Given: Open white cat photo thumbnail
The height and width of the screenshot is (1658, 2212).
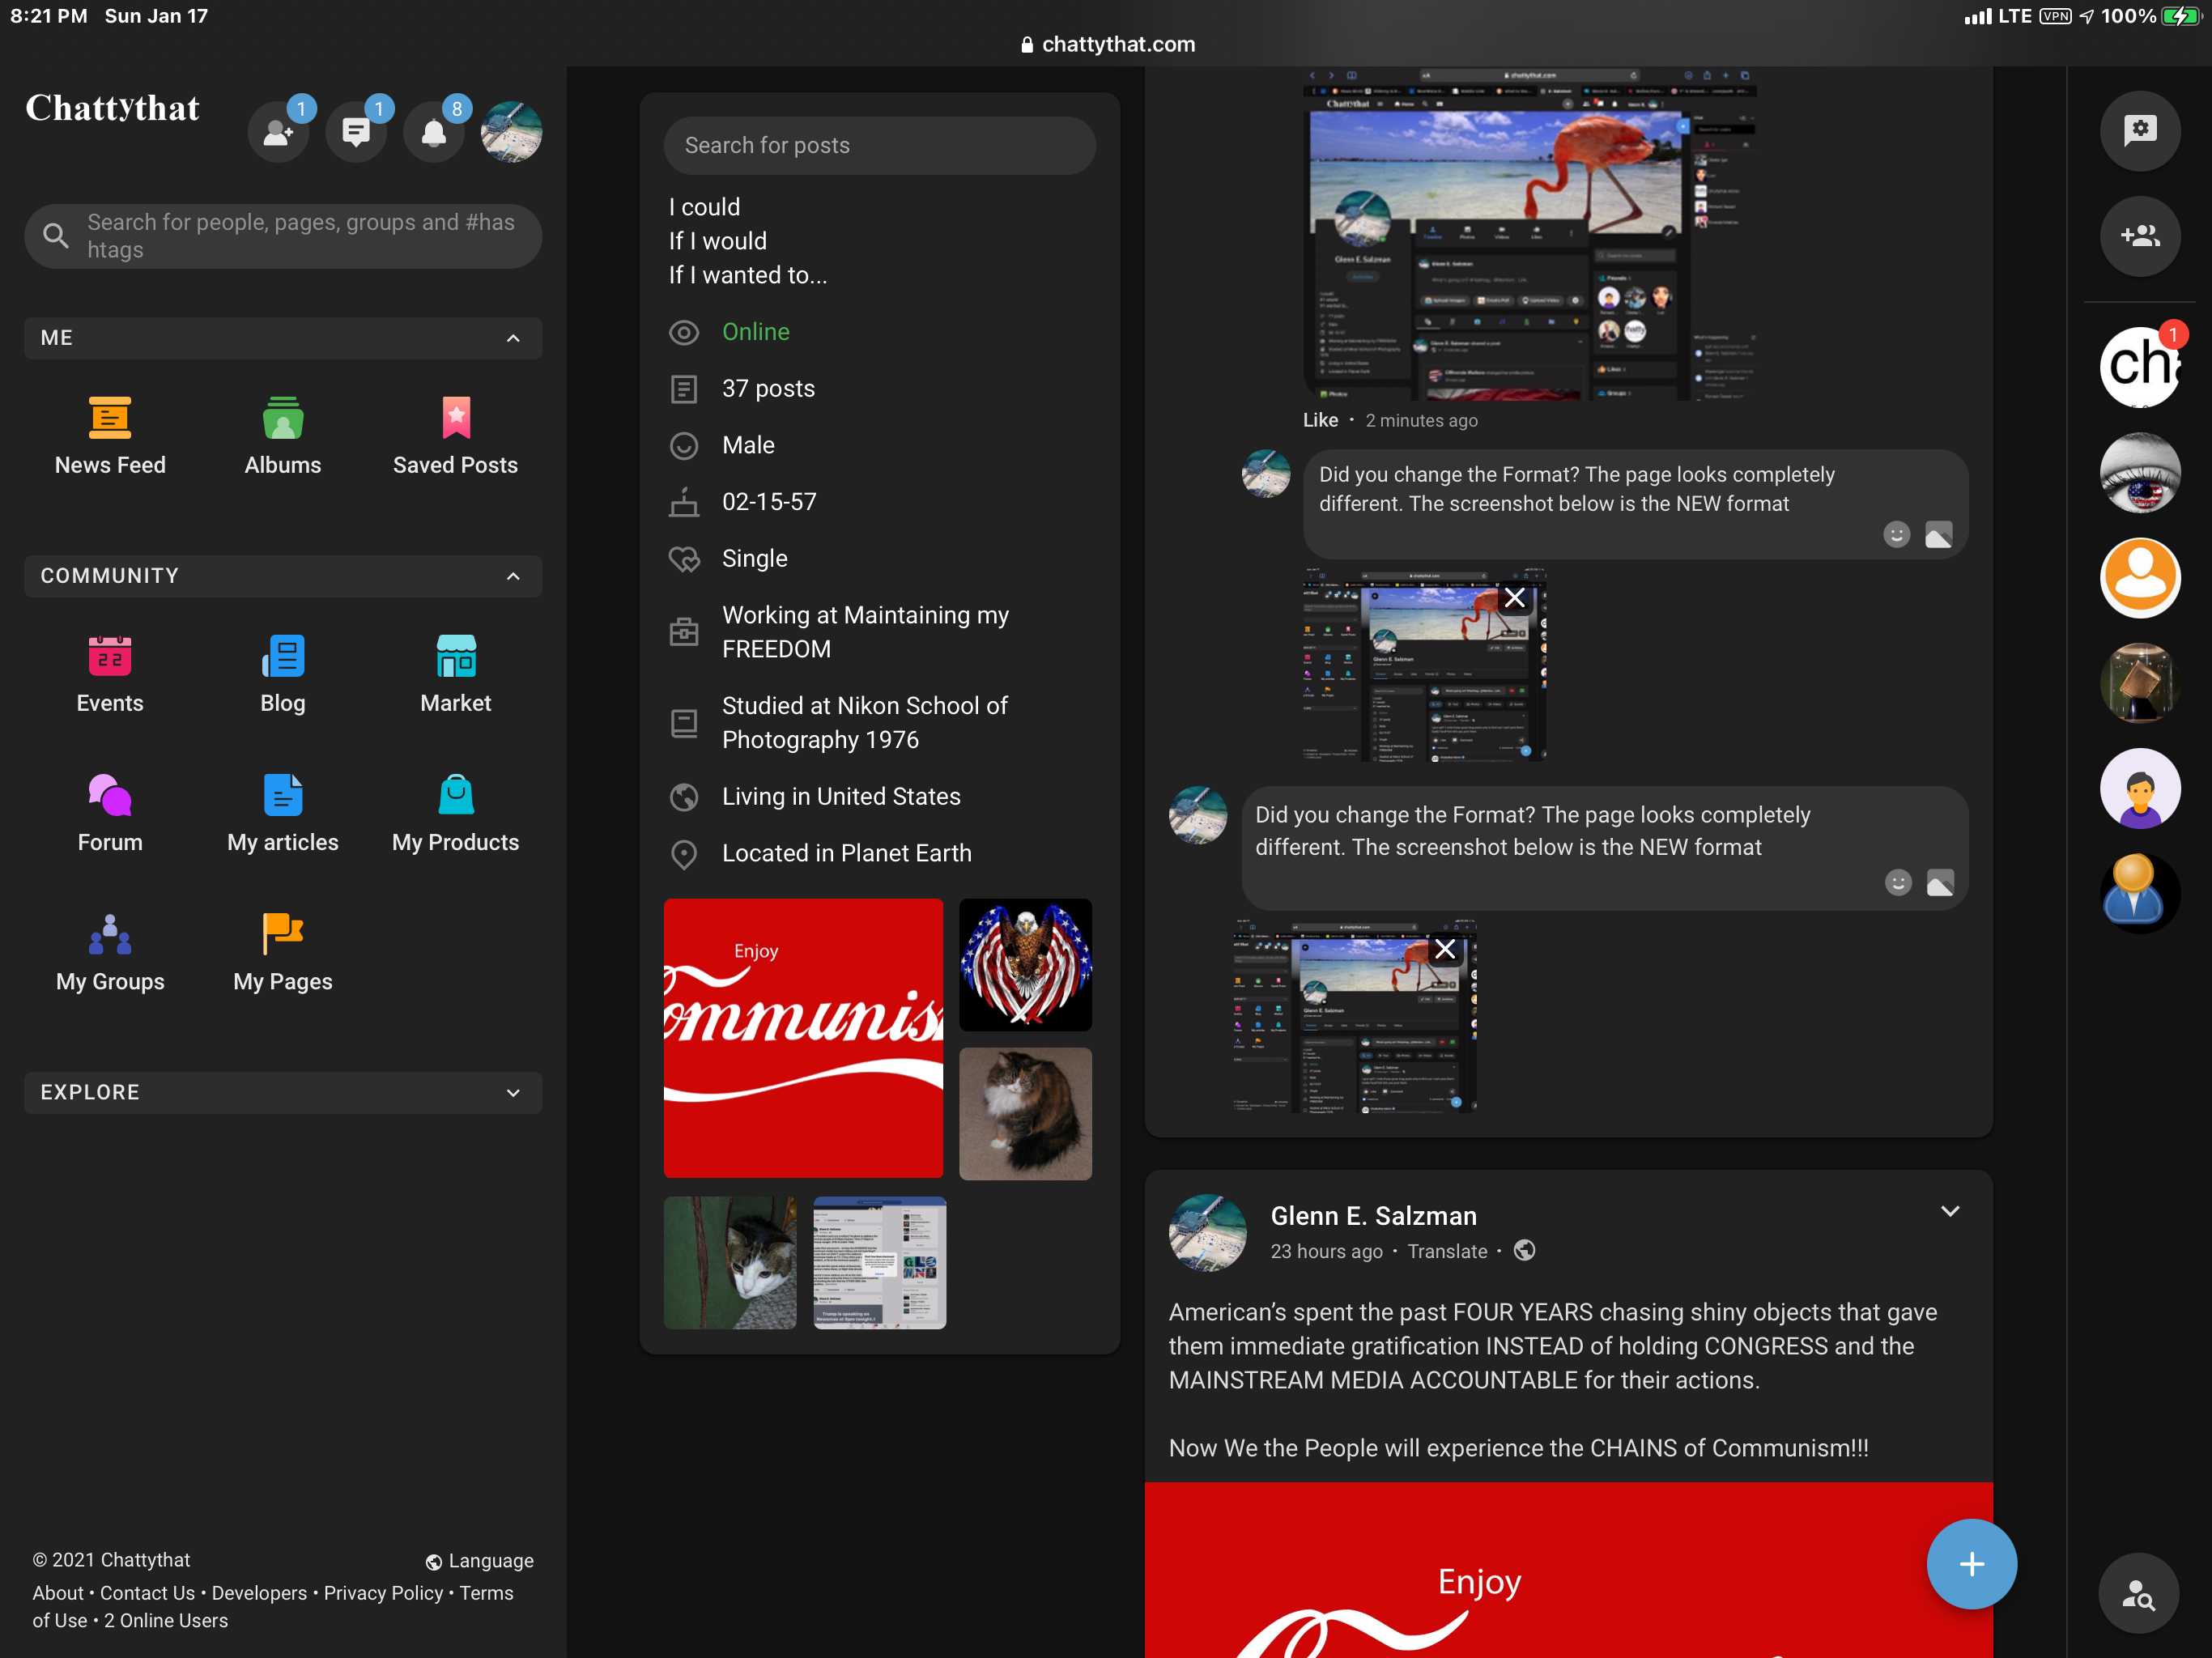Looking at the screenshot, I should tap(730, 1263).
